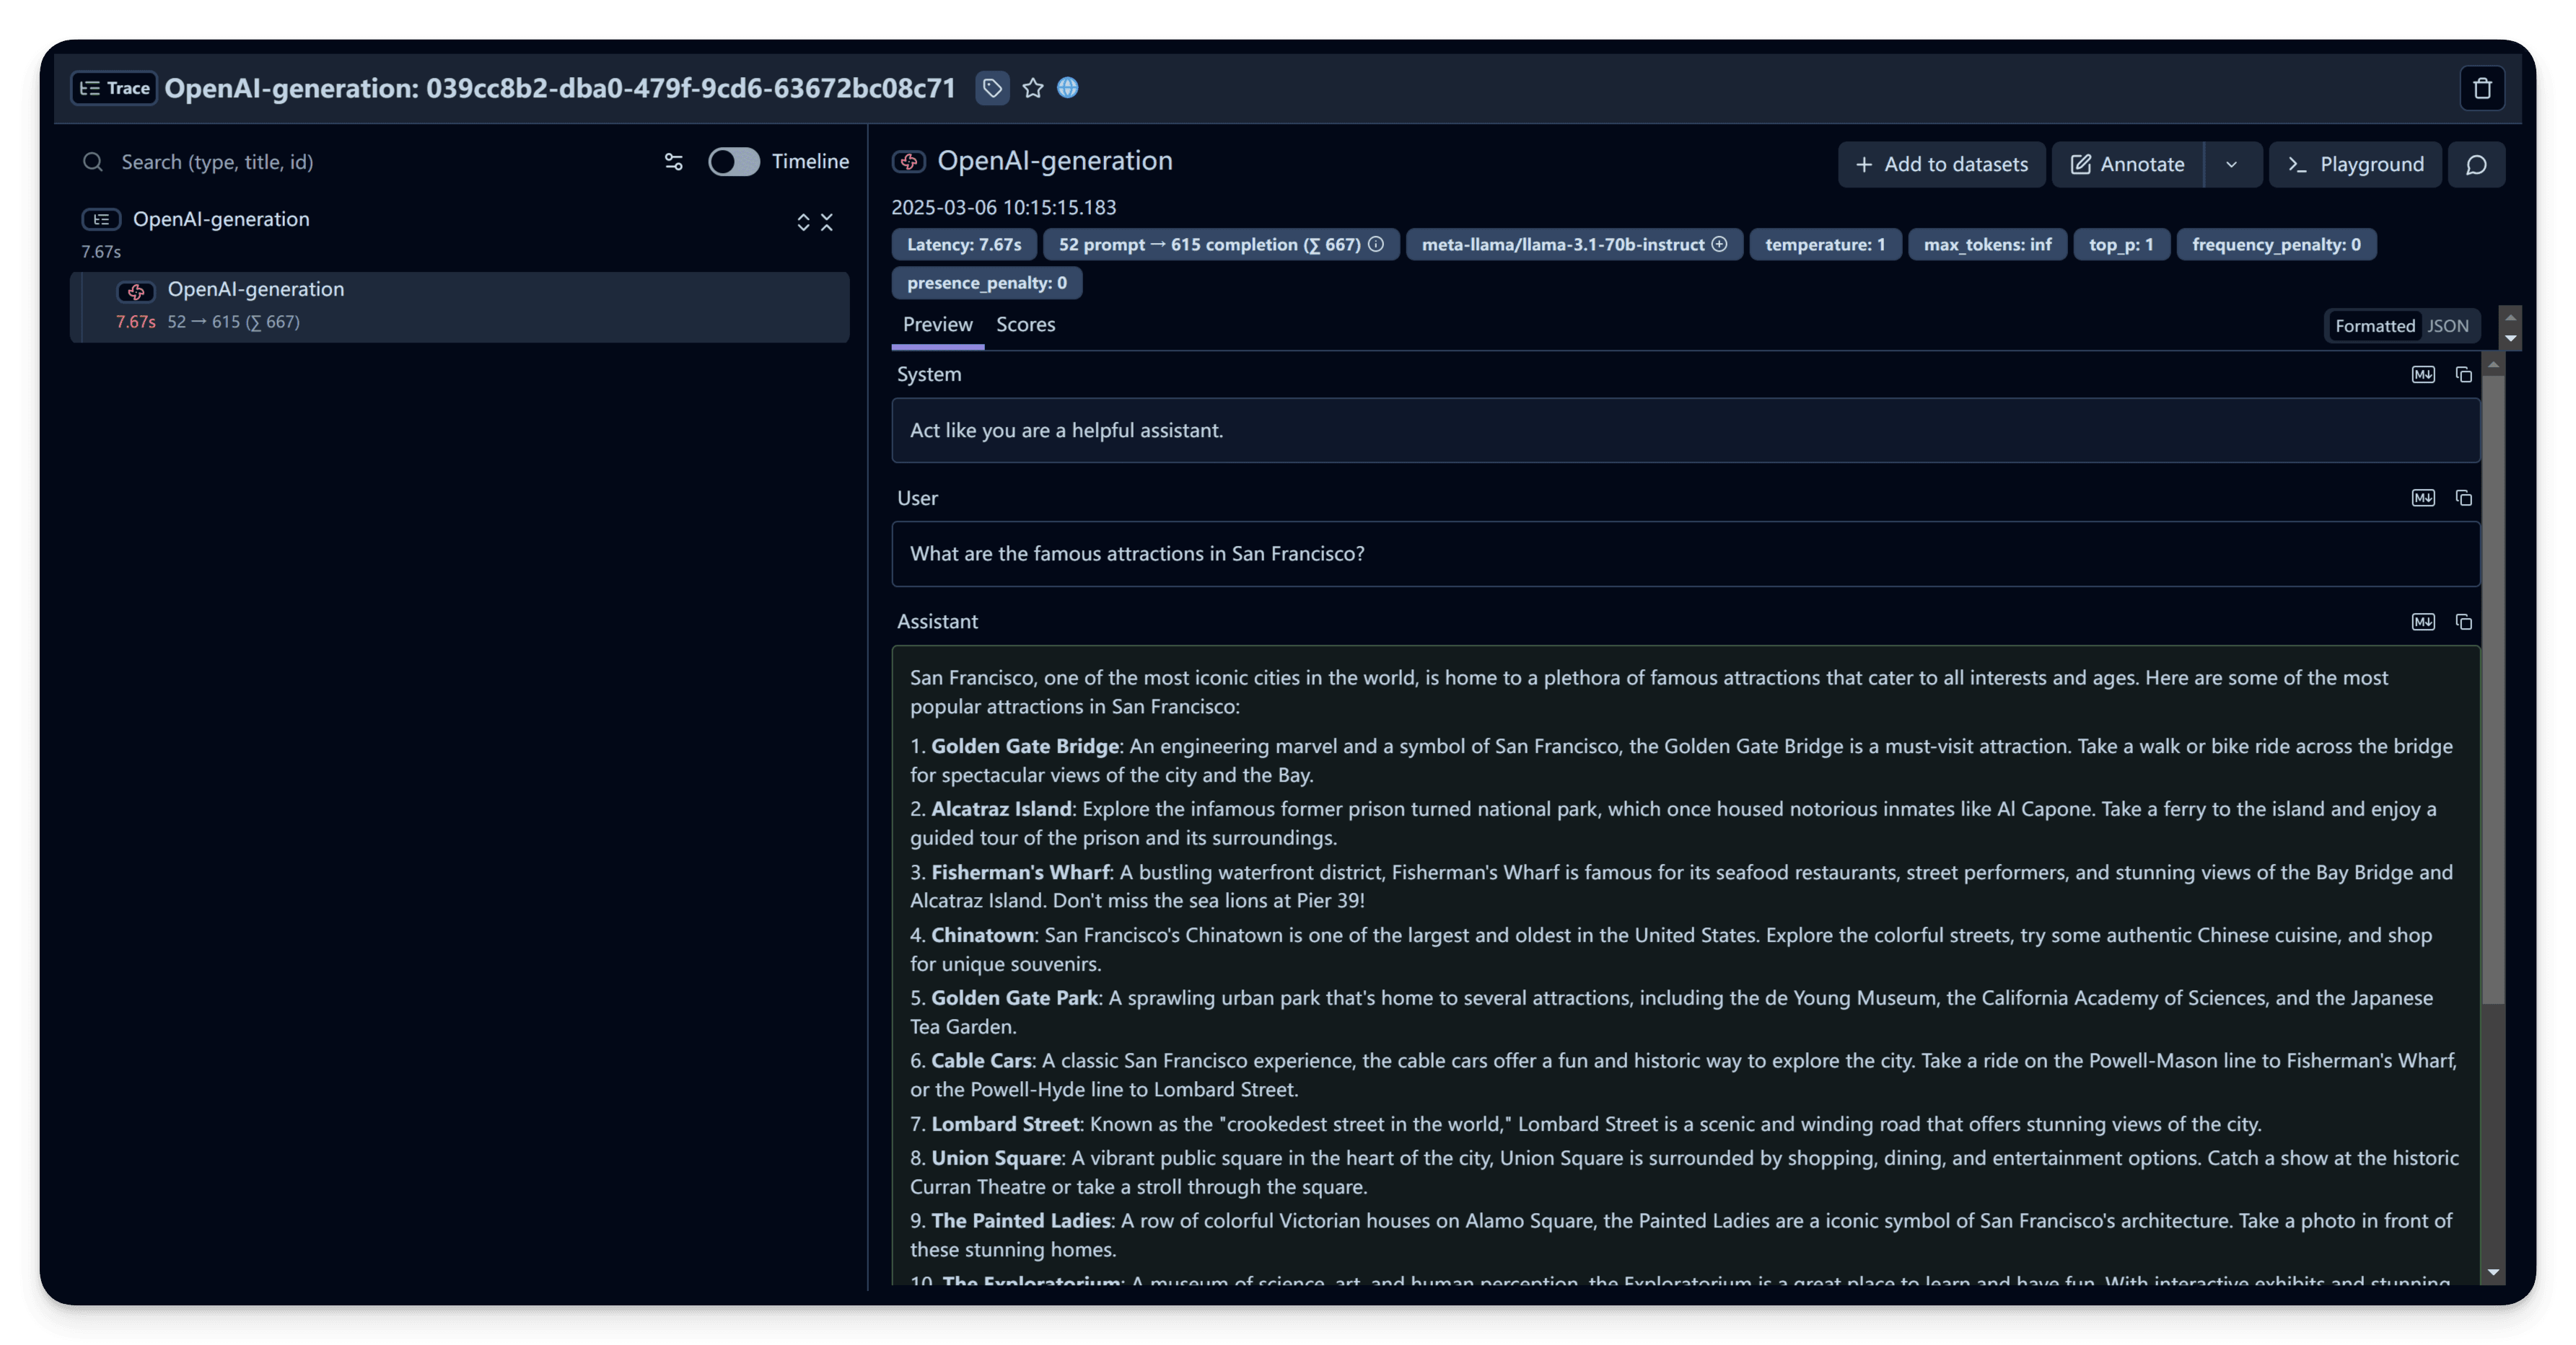This screenshot has width=2576, height=1345.
Task: Select the Preview tab
Action: point(937,325)
